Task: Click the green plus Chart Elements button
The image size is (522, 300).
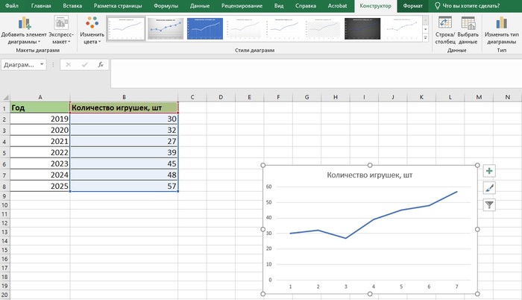Action: pyautogui.click(x=490, y=171)
